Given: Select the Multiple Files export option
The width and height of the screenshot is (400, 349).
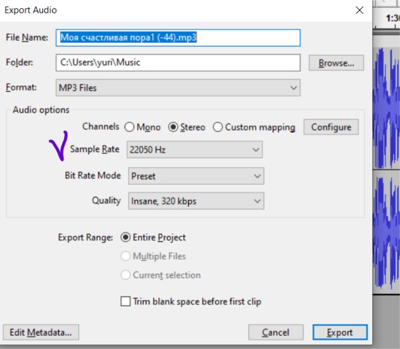Looking at the screenshot, I should pyautogui.click(x=126, y=256).
